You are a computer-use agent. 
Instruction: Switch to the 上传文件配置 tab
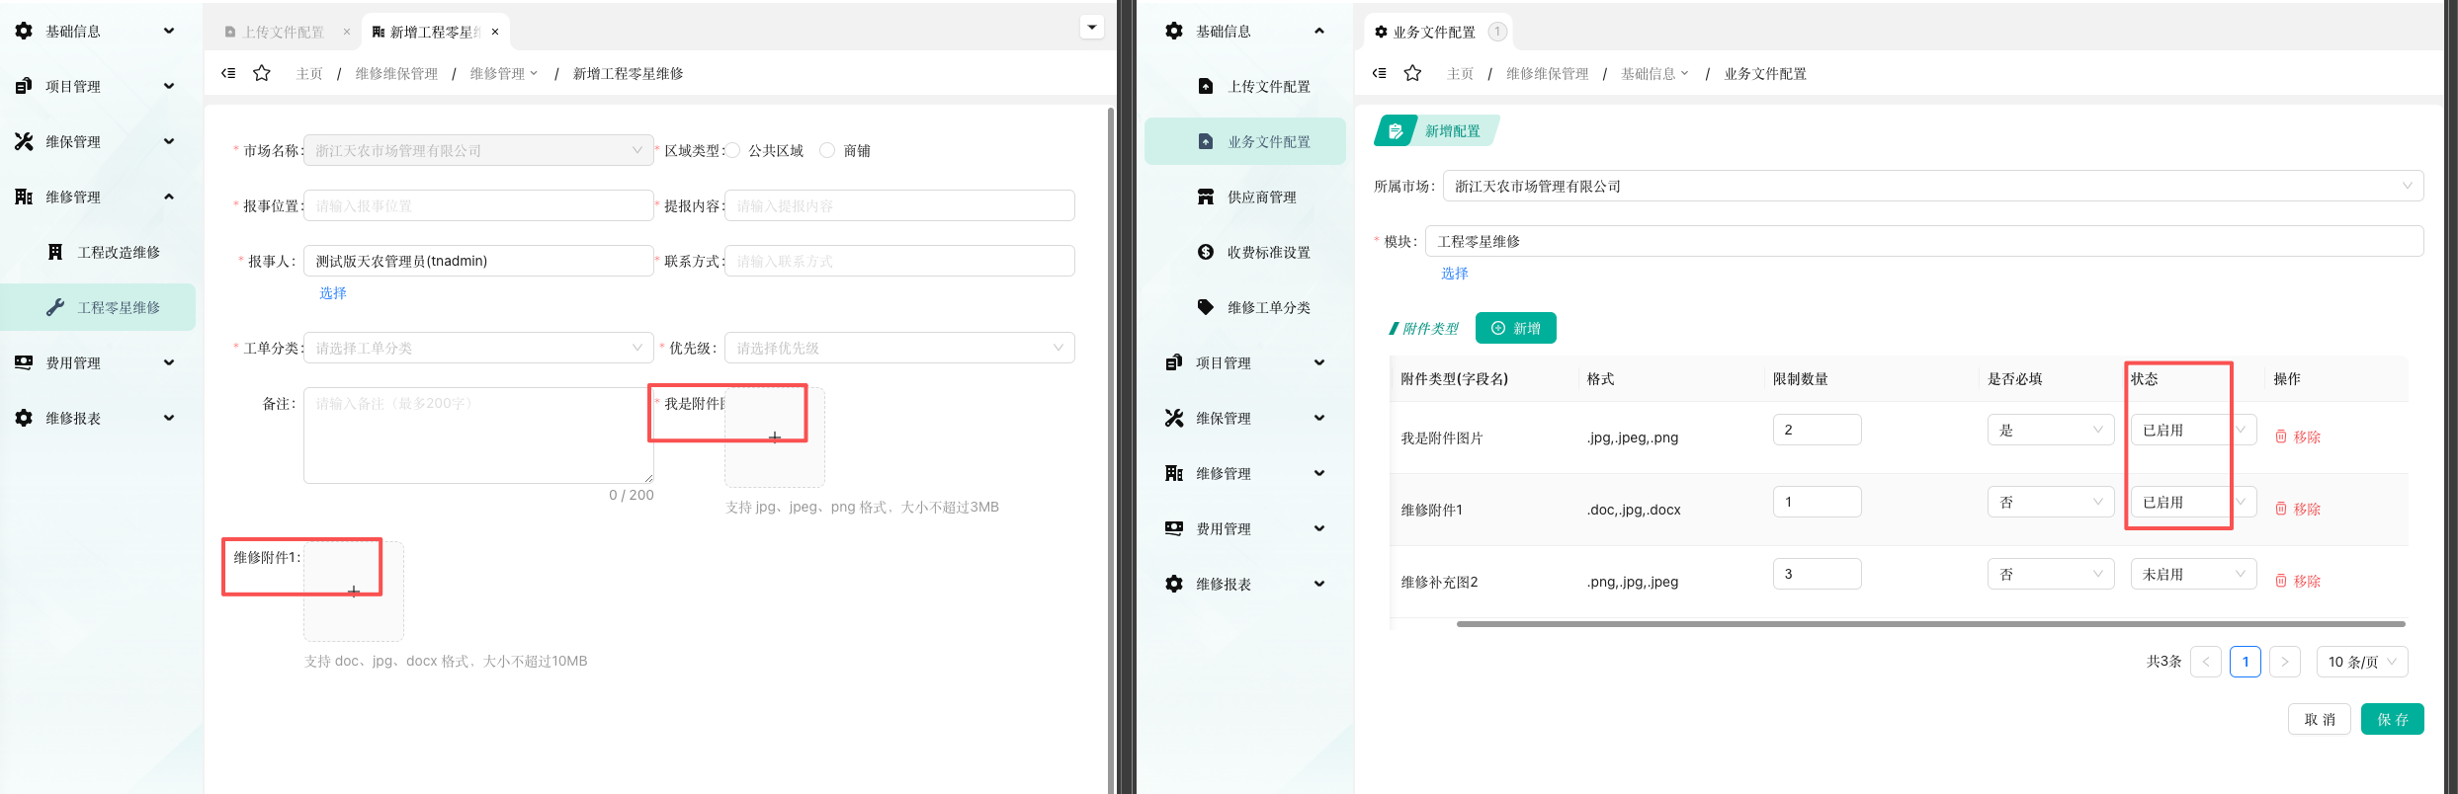283,32
